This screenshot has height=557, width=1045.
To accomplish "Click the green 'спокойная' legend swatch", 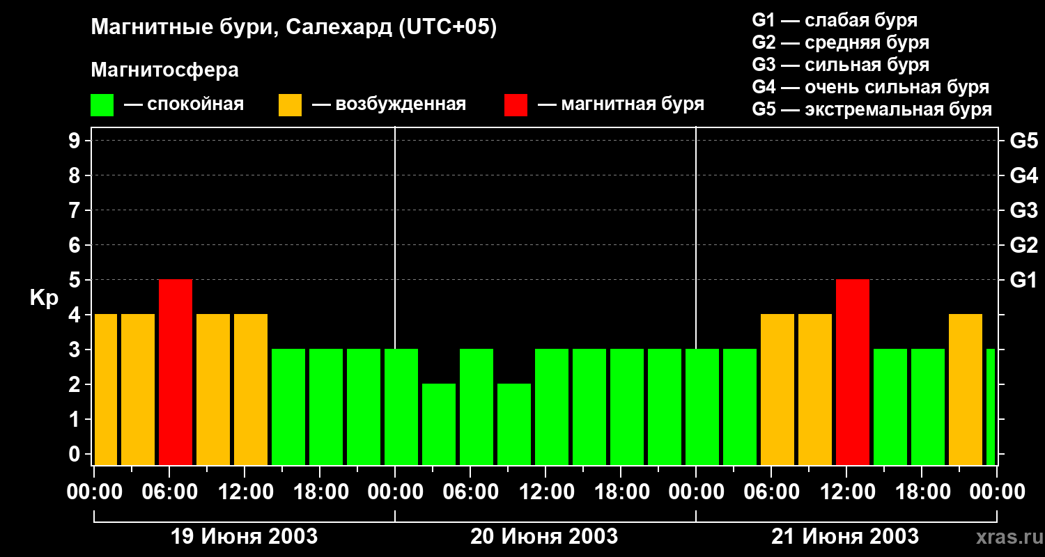I will [102, 105].
